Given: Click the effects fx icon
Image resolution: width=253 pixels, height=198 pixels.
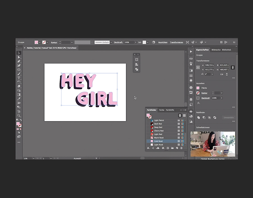Looking at the screenshot, I should tap(198, 103).
